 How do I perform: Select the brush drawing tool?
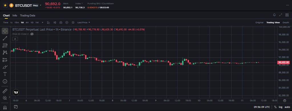pos(5,67)
